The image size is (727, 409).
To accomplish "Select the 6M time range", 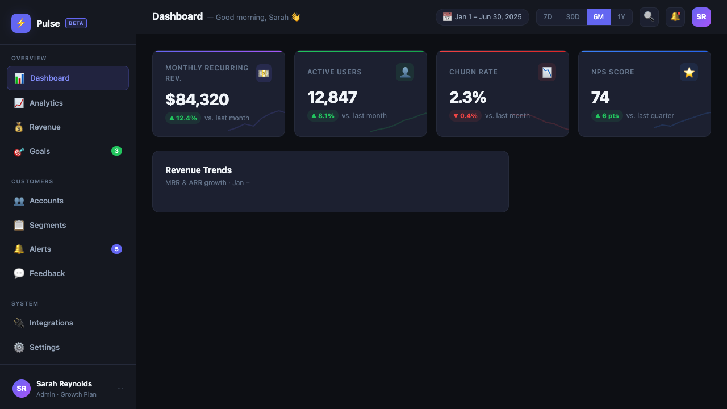I will pos(599,17).
